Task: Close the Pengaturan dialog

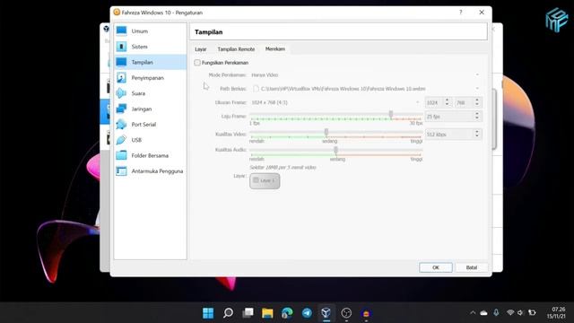Action: pyautogui.click(x=482, y=13)
